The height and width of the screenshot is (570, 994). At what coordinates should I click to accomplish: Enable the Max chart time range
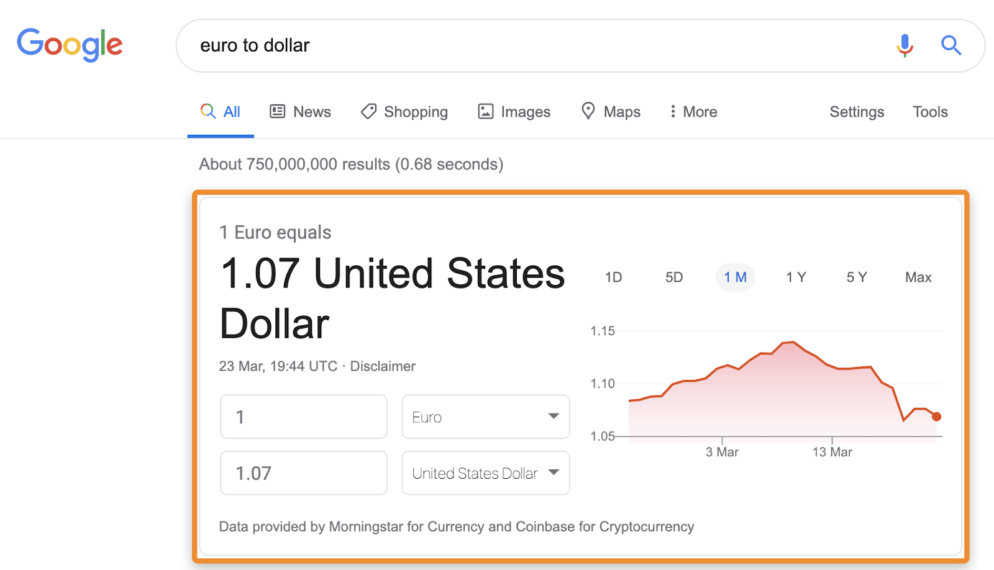(918, 277)
